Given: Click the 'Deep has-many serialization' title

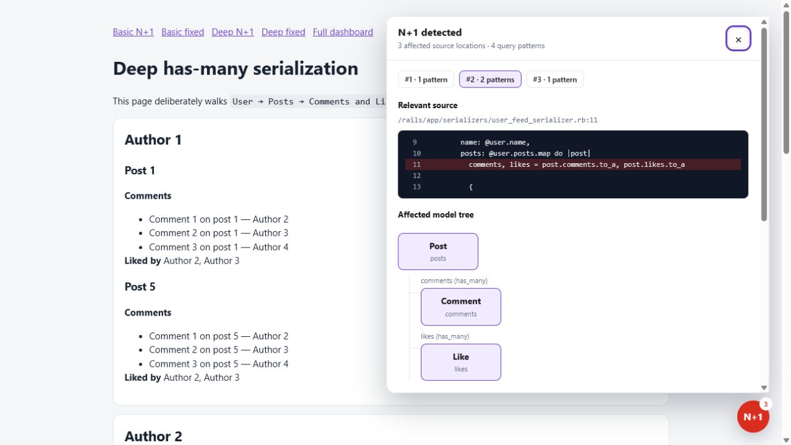Looking at the screenshot, I should pos(236,68).
